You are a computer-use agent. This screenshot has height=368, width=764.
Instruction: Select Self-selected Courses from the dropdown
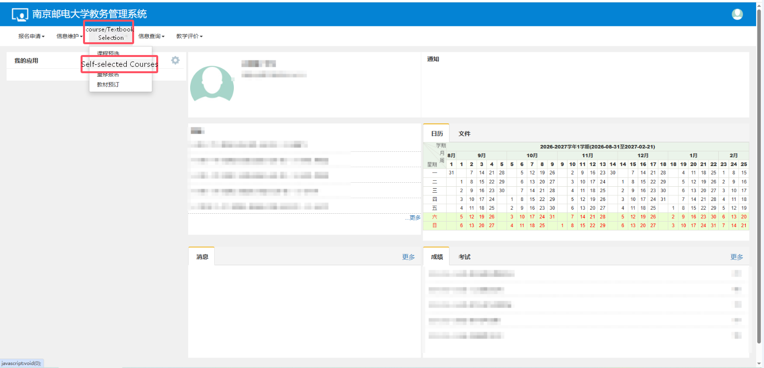120,64
